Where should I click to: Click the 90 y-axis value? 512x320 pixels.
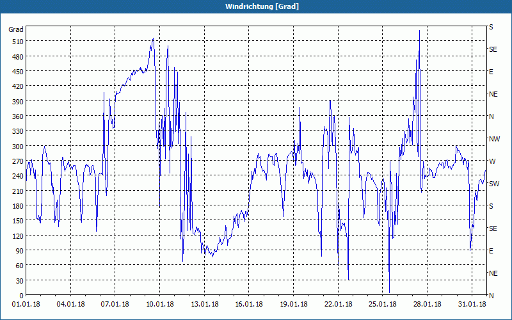click(20, 251)
